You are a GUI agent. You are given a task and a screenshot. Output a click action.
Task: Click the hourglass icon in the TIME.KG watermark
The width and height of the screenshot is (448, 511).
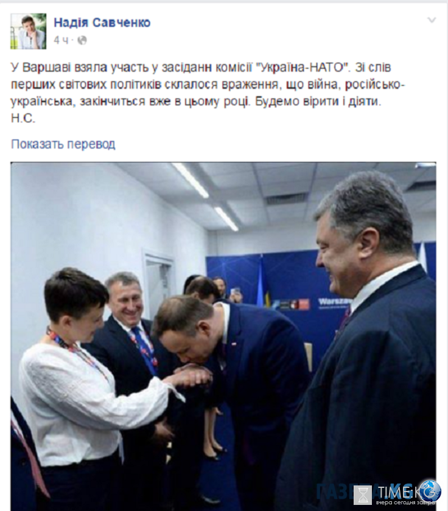coord(363,495)
